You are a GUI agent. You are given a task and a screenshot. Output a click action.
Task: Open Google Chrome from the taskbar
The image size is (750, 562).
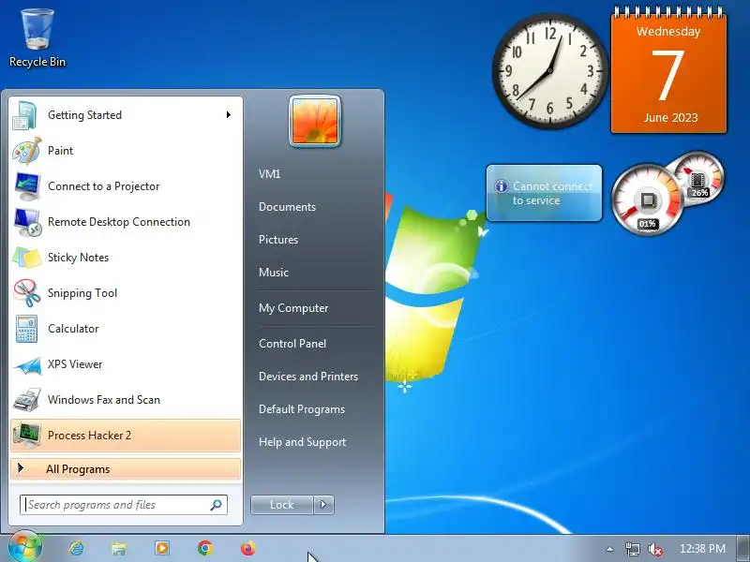tap(205, 548)
